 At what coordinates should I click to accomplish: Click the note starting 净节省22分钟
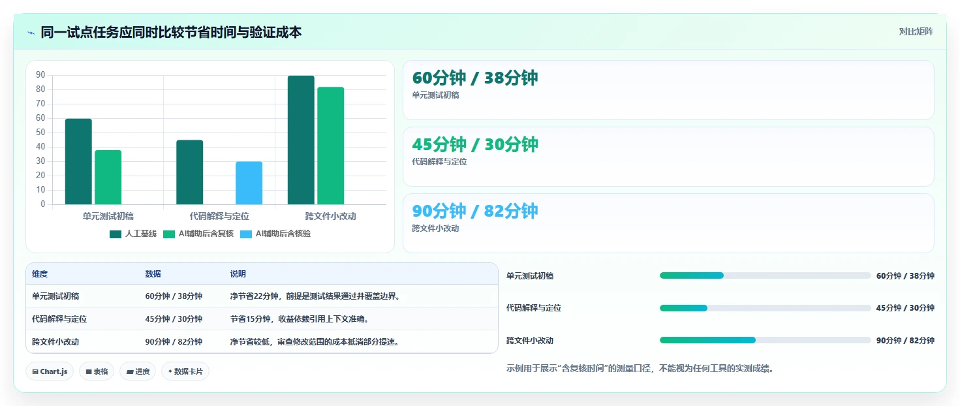[315, 296]
